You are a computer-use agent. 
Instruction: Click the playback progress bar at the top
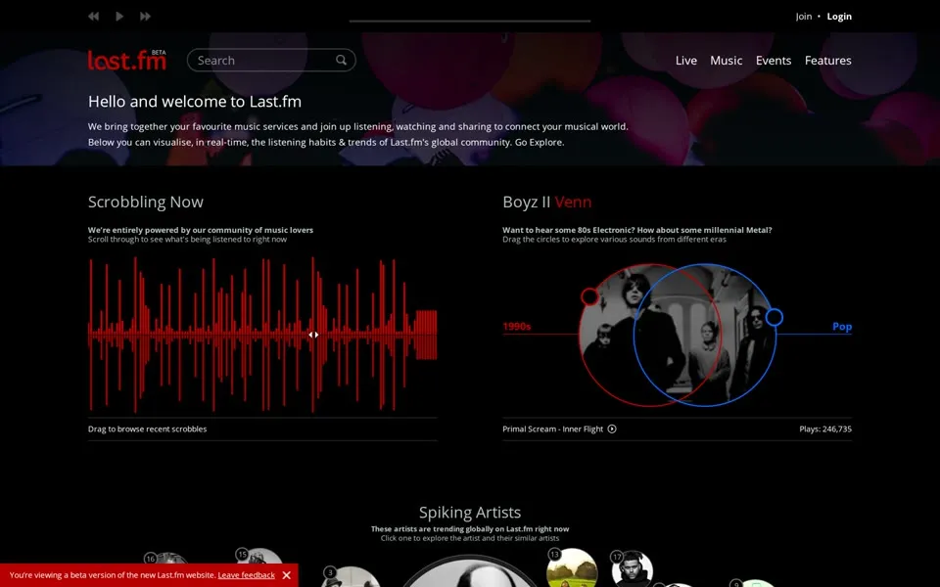(x=469, y=21)
